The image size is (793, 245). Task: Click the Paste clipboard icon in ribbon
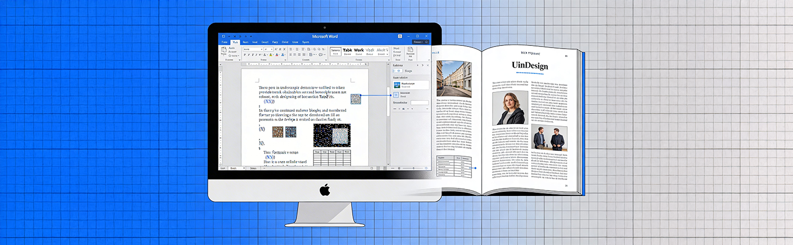224,51
